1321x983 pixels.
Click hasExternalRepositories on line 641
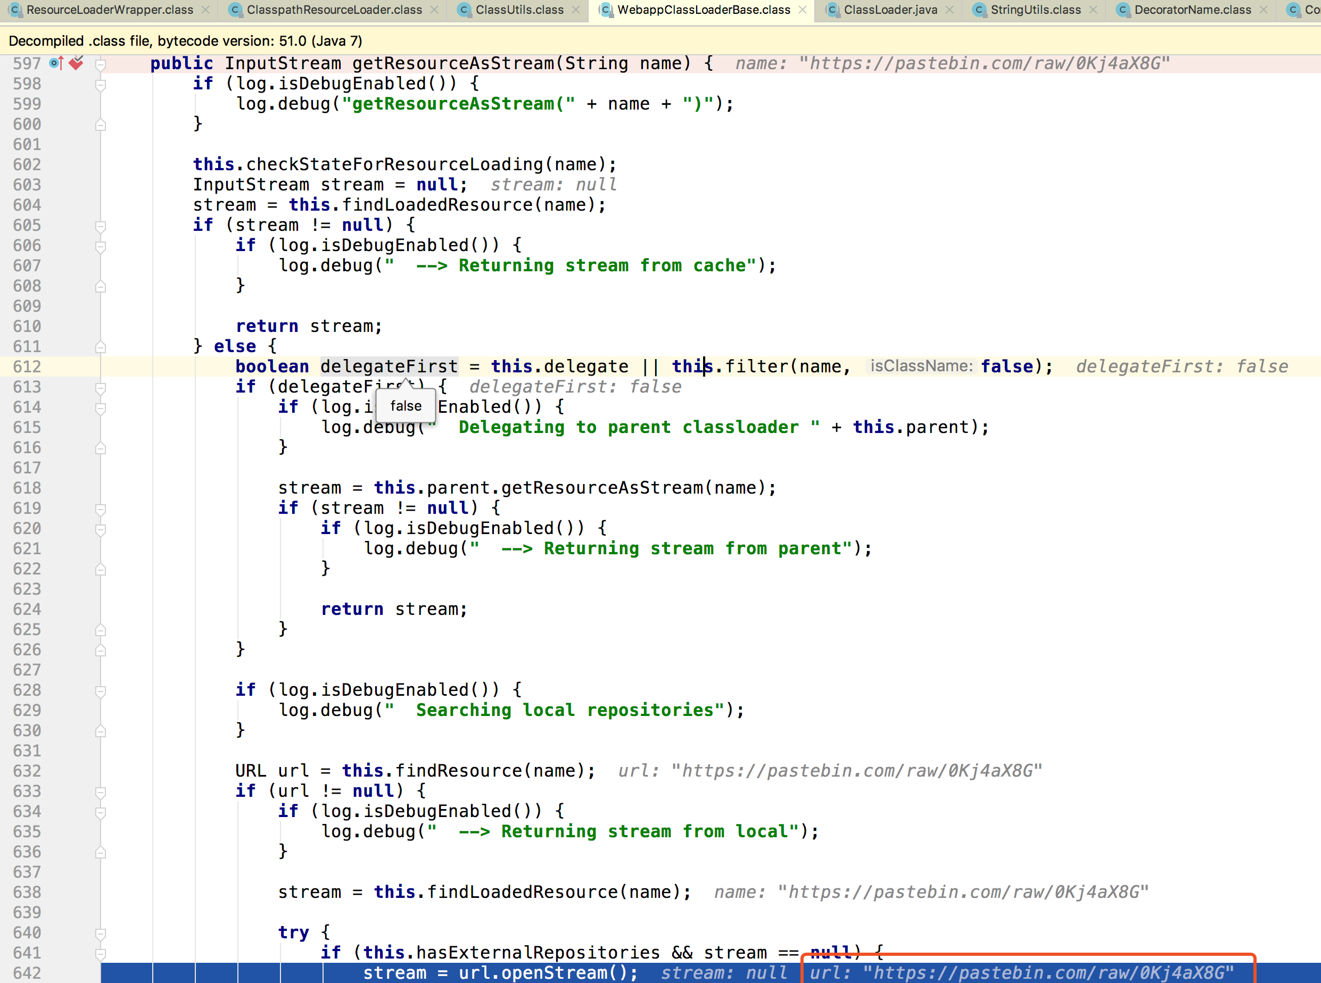538,953
